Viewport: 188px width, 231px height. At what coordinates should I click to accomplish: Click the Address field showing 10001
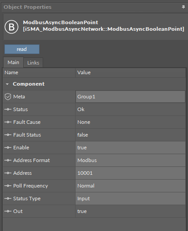(x=130, y=173)
